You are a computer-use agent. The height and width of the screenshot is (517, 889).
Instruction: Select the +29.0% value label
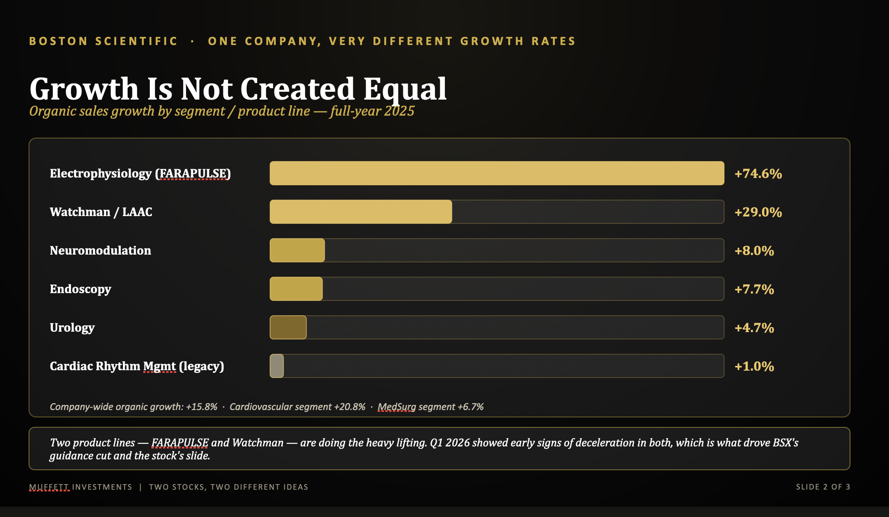coord(758,212)
